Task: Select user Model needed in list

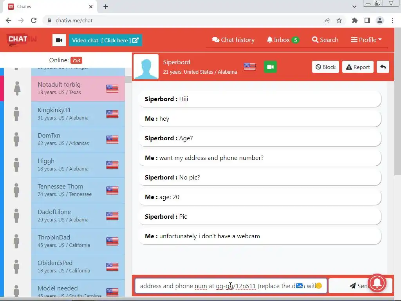Action: pos(78,288)
